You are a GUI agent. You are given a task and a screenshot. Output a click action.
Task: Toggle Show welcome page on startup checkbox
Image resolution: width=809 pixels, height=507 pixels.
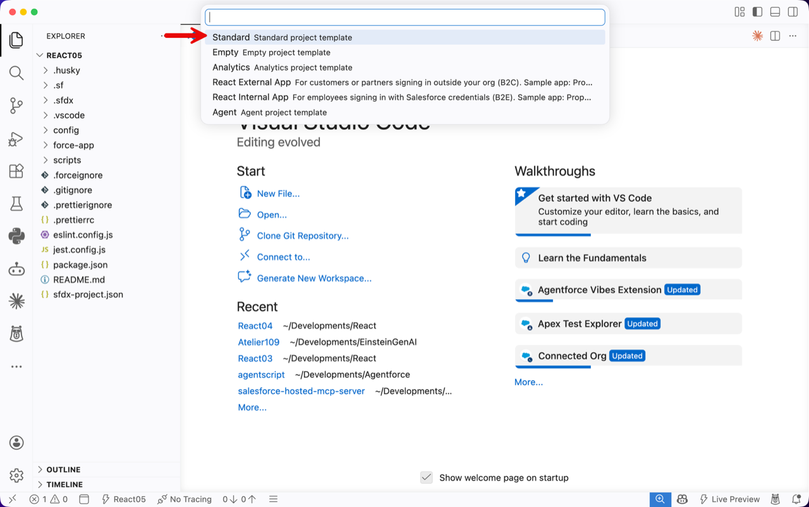(427, 477)
